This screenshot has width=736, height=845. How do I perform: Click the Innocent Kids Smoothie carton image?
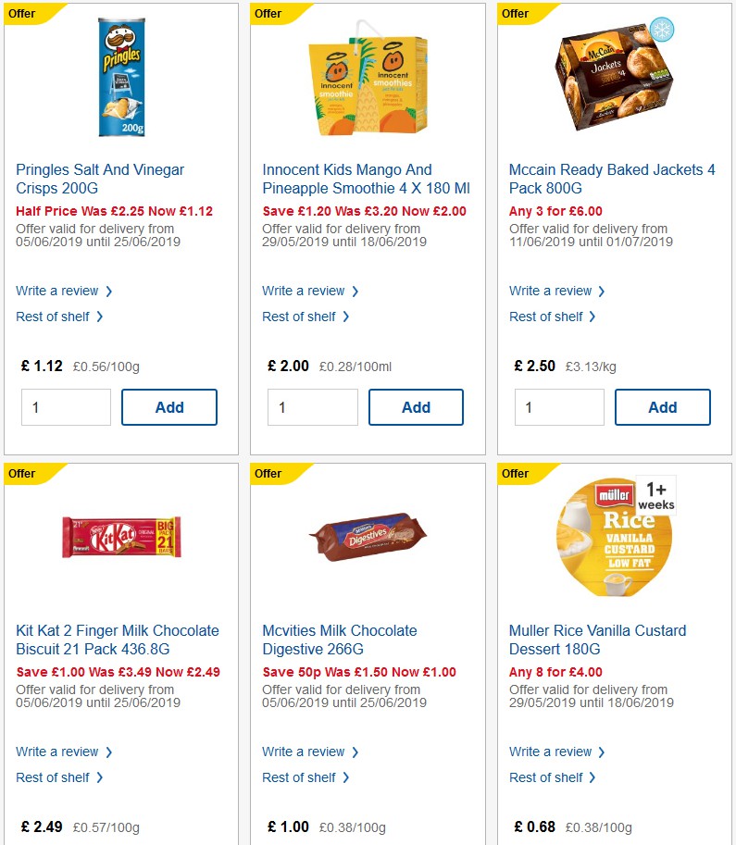click(x=367, y=81)
